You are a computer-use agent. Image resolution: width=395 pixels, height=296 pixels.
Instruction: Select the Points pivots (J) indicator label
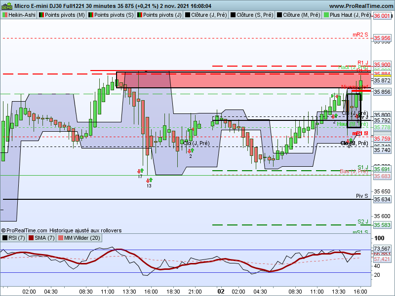[159, 15]
